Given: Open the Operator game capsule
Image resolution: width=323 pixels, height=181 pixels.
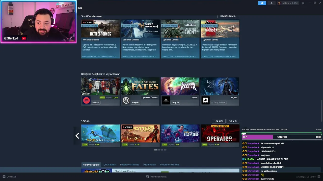Looking at the screenshot, I should (x=220, y=133).
